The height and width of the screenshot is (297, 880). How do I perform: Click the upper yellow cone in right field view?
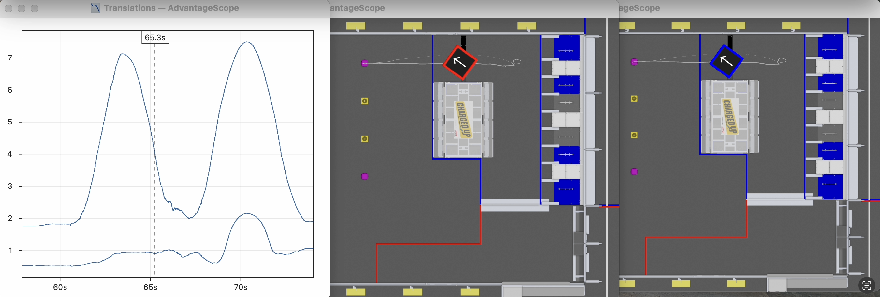[x=634, y=98]
